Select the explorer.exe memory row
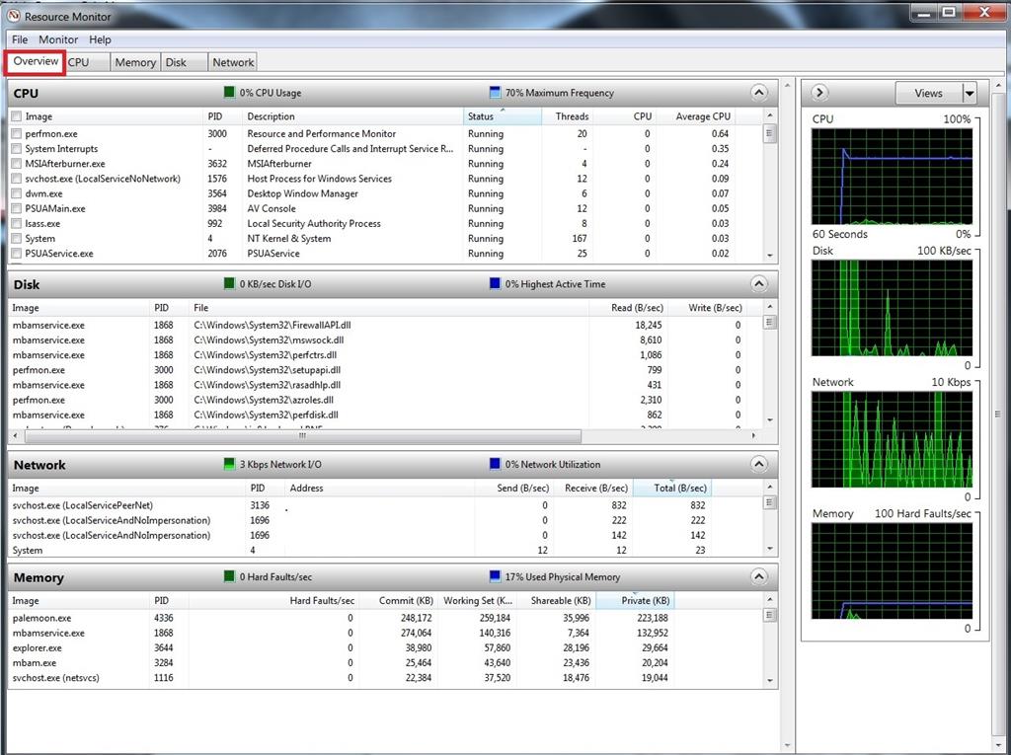 click(x=385, y=648)
